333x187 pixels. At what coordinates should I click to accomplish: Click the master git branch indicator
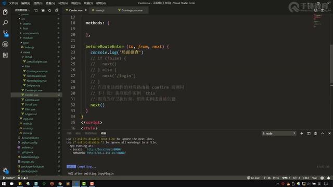coord(8,178)
